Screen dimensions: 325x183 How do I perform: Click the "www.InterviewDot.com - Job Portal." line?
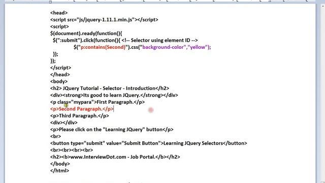(115, 157)
